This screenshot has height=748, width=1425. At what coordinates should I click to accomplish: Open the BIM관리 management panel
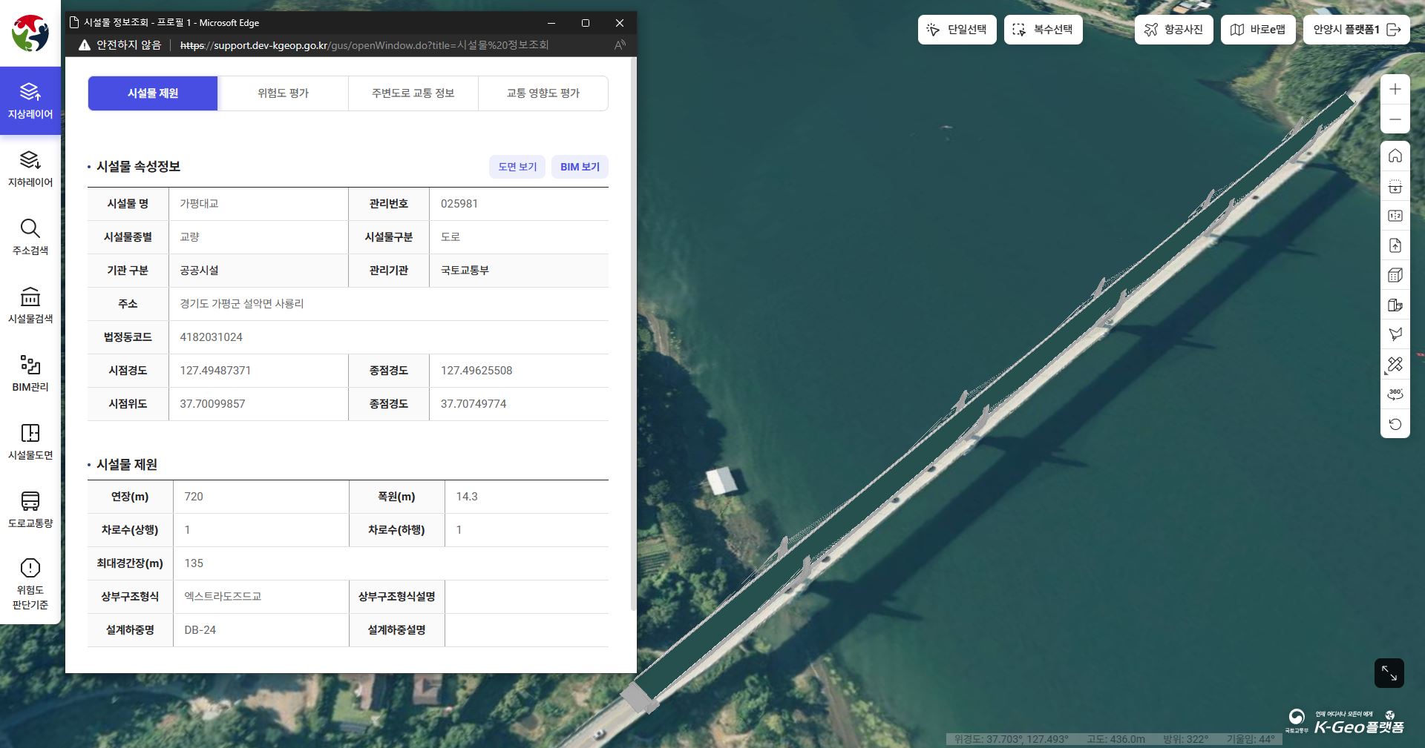click(30, 374)
